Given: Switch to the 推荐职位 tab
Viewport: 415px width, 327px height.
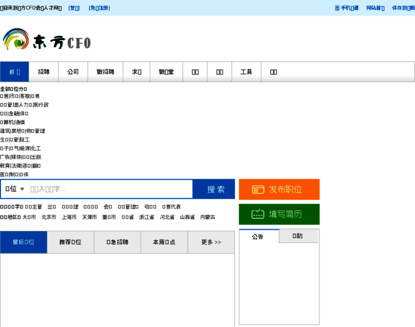Looking at the screenshot, I should click(70, 242).
